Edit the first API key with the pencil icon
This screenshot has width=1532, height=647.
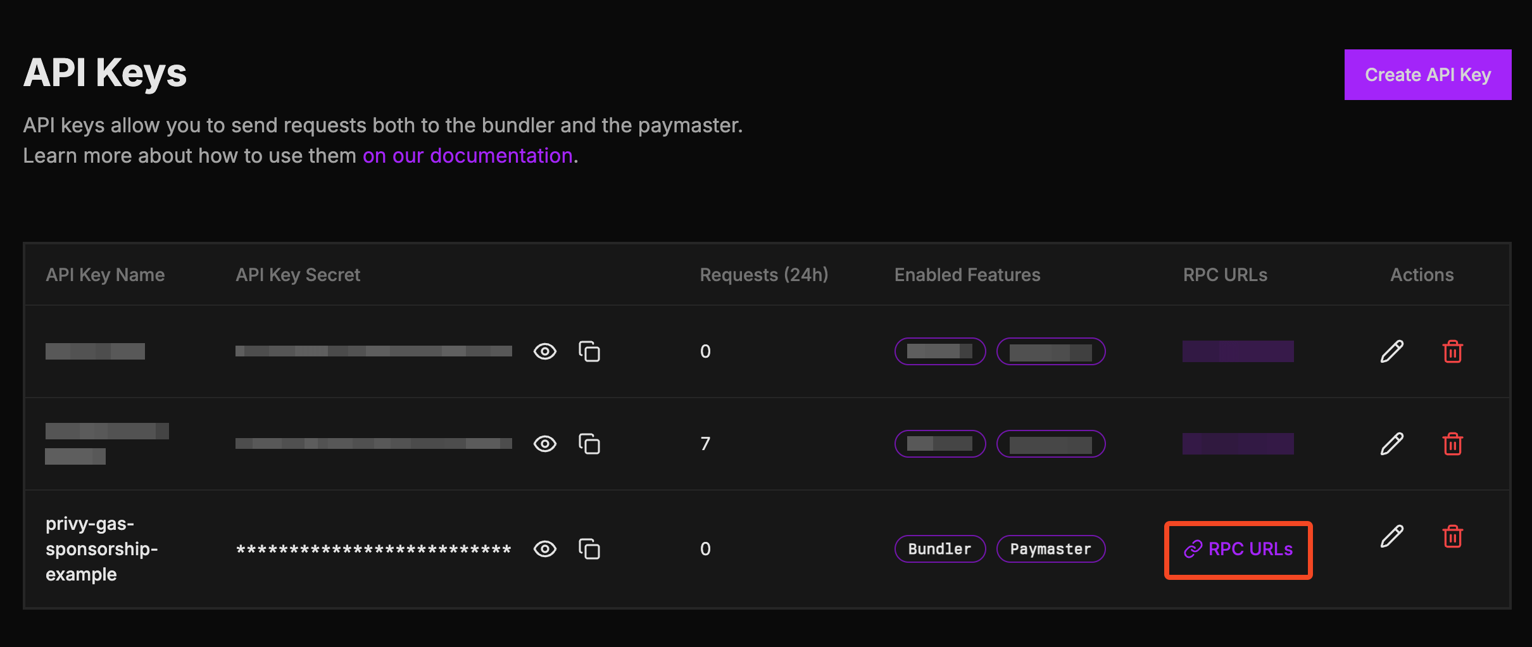[1391, 351]
